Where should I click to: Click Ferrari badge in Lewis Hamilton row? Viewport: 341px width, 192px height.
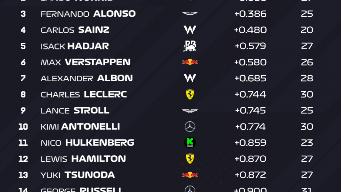[190, 158]
